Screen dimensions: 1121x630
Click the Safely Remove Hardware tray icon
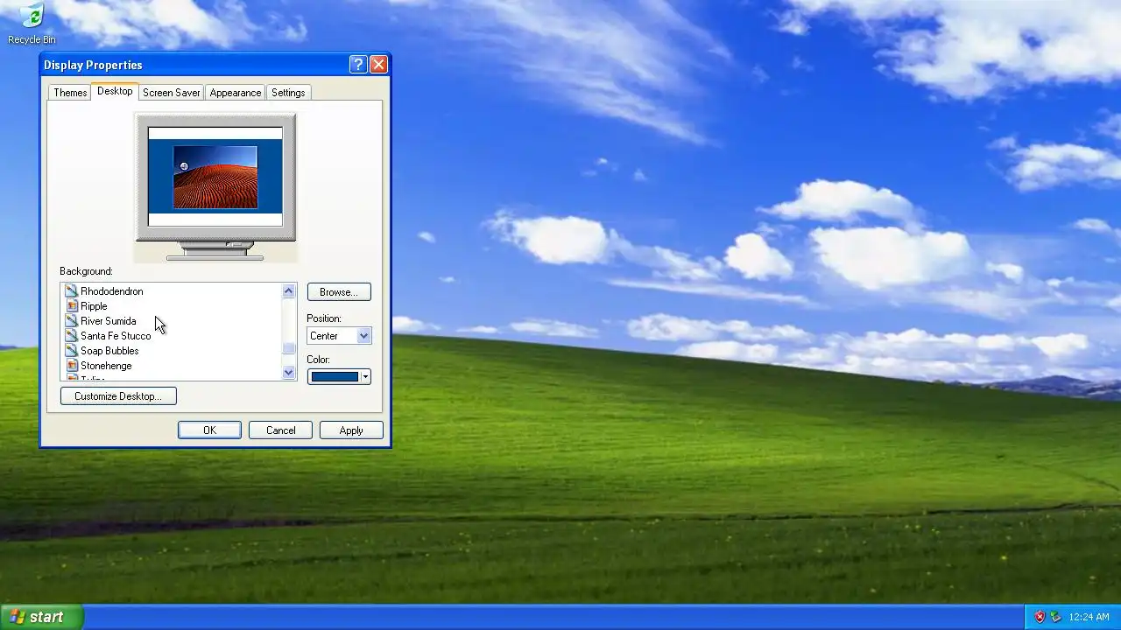[x=1055, y=617]
